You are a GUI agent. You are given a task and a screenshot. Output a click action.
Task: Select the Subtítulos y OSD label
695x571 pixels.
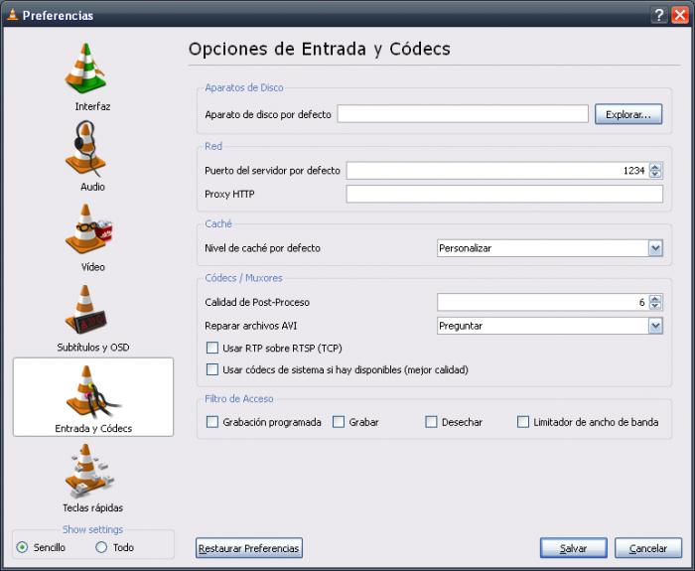(x=93, y=348)
